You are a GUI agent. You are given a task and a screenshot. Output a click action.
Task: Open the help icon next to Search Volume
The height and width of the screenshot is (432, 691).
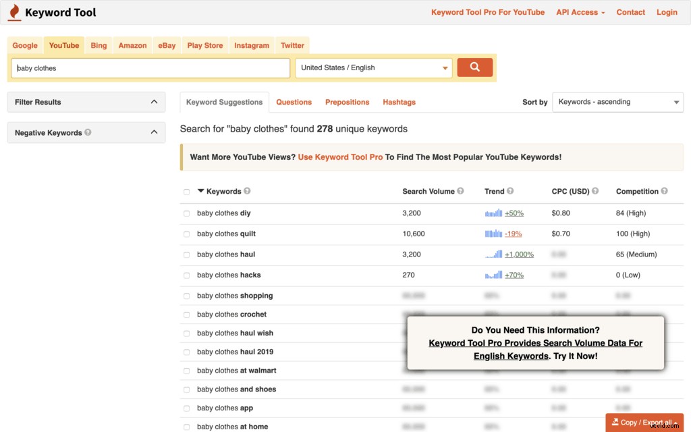[x=460, y=191]
